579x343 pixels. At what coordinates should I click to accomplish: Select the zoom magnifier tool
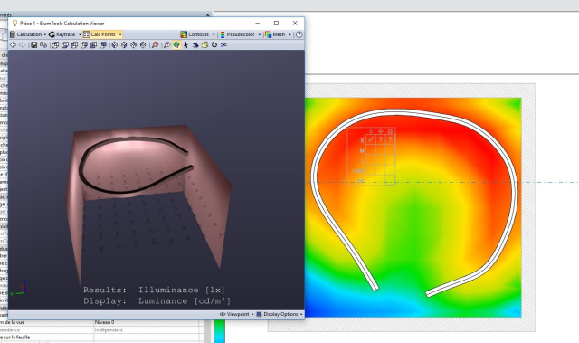point(166,44)
